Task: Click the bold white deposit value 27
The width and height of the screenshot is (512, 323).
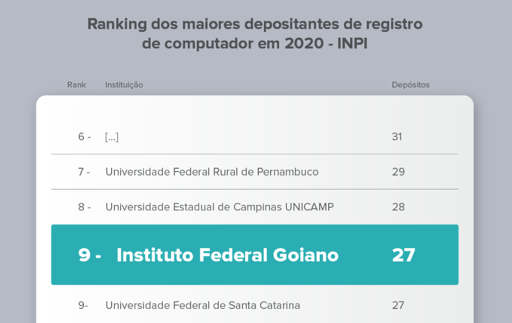Action: (x=404, y=255)
